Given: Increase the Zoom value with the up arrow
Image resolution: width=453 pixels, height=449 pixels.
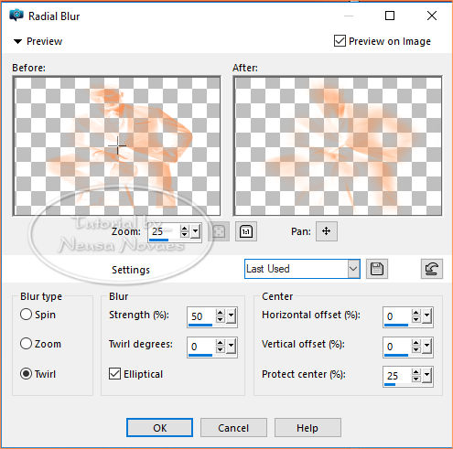Looking at the screenshot, I should coord(184,228).
